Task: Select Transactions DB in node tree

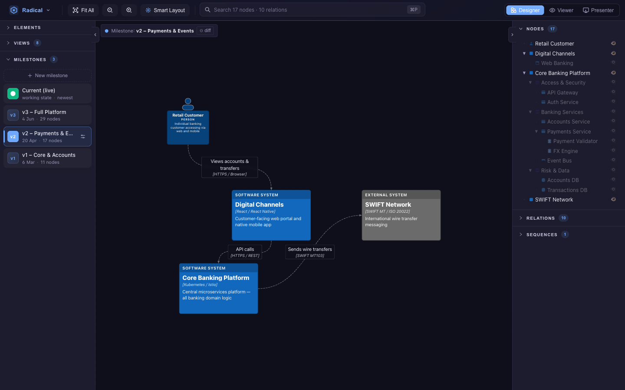Action: (567, 190)
